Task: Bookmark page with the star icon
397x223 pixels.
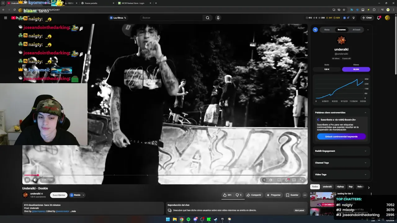Action: click(344, 10)
